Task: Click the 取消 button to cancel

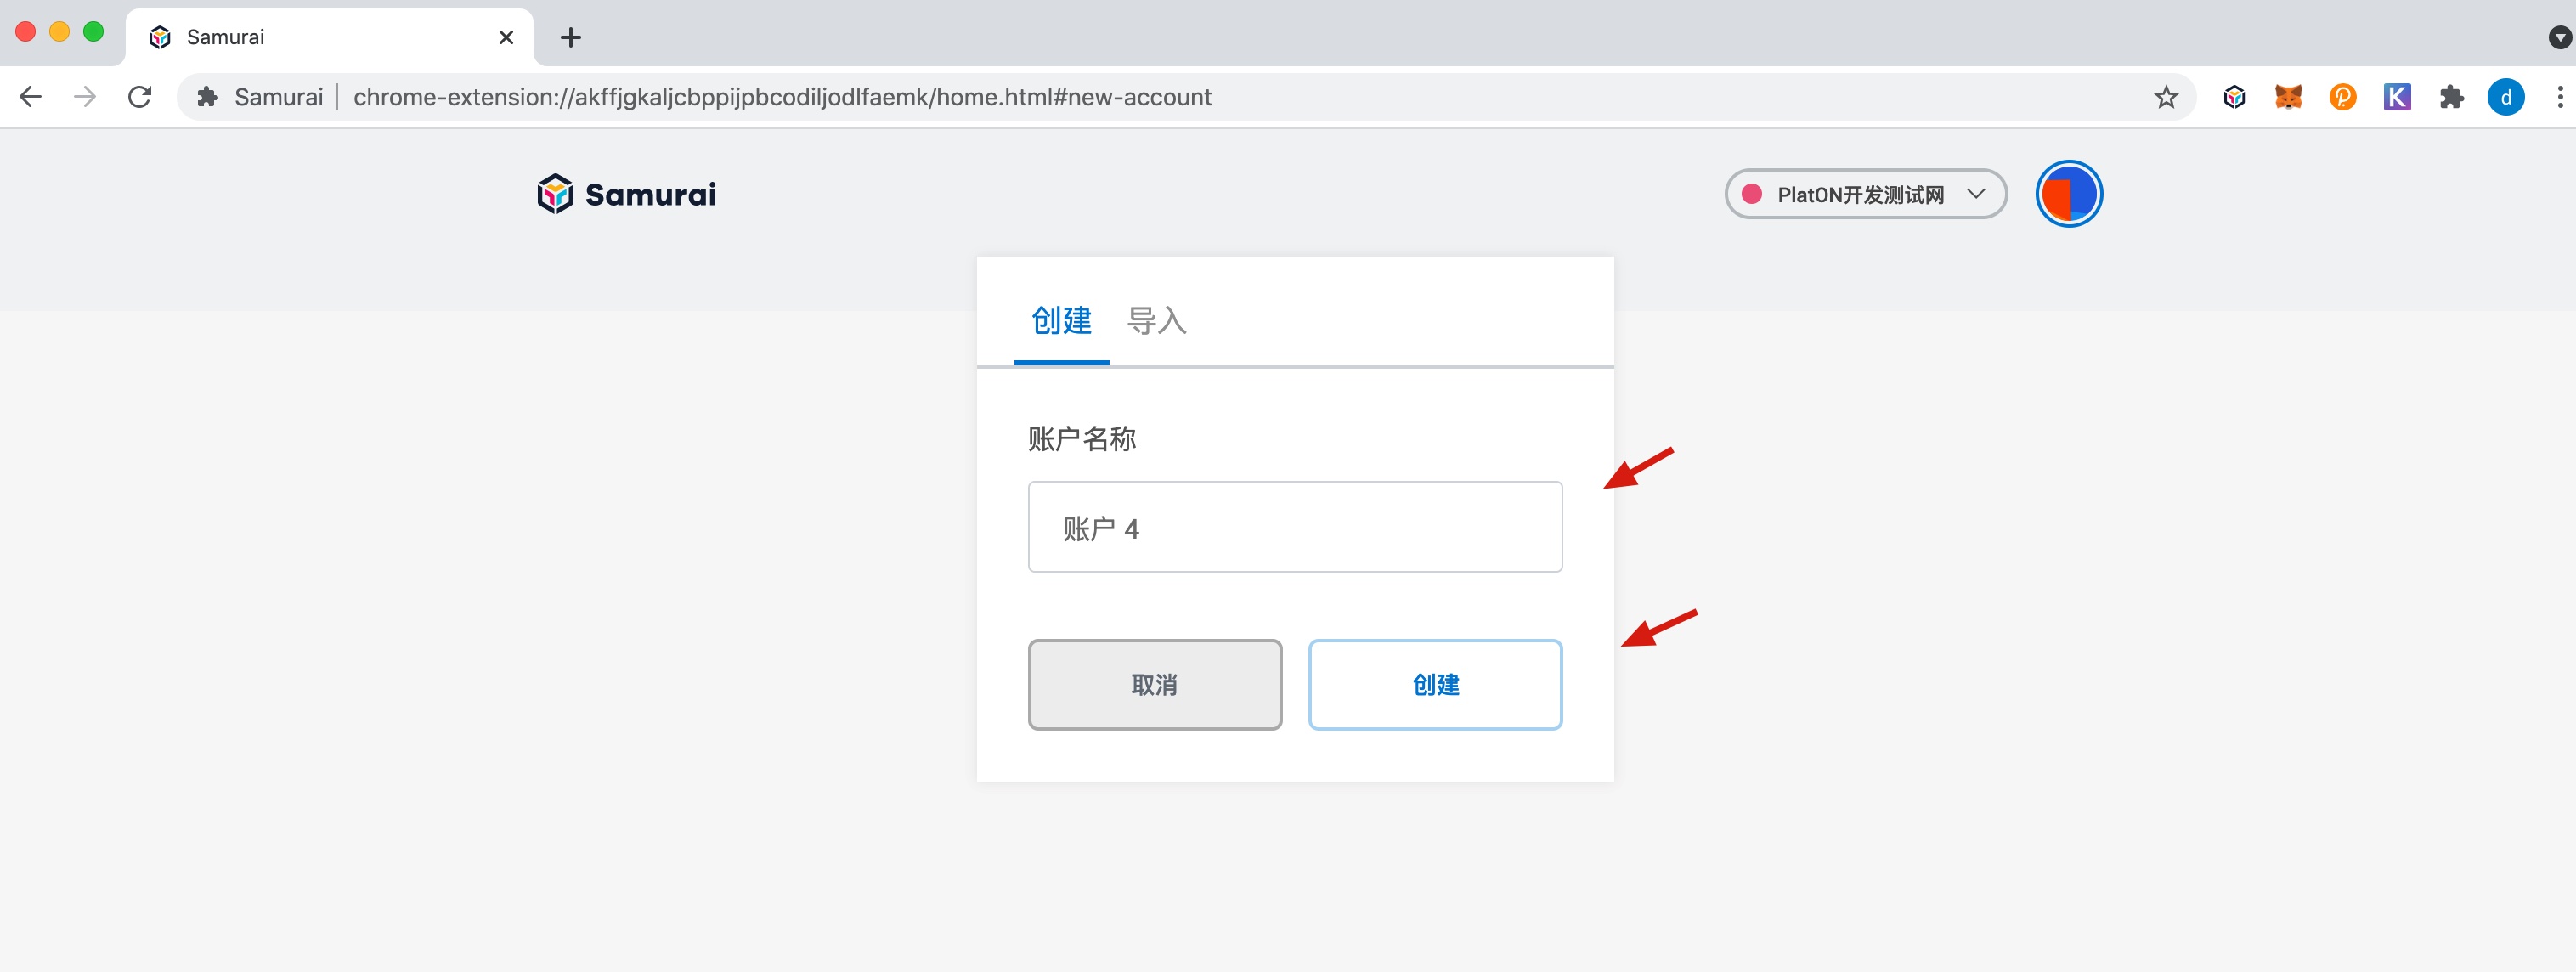Action: pyautogui.click(x=1153, y=685)
